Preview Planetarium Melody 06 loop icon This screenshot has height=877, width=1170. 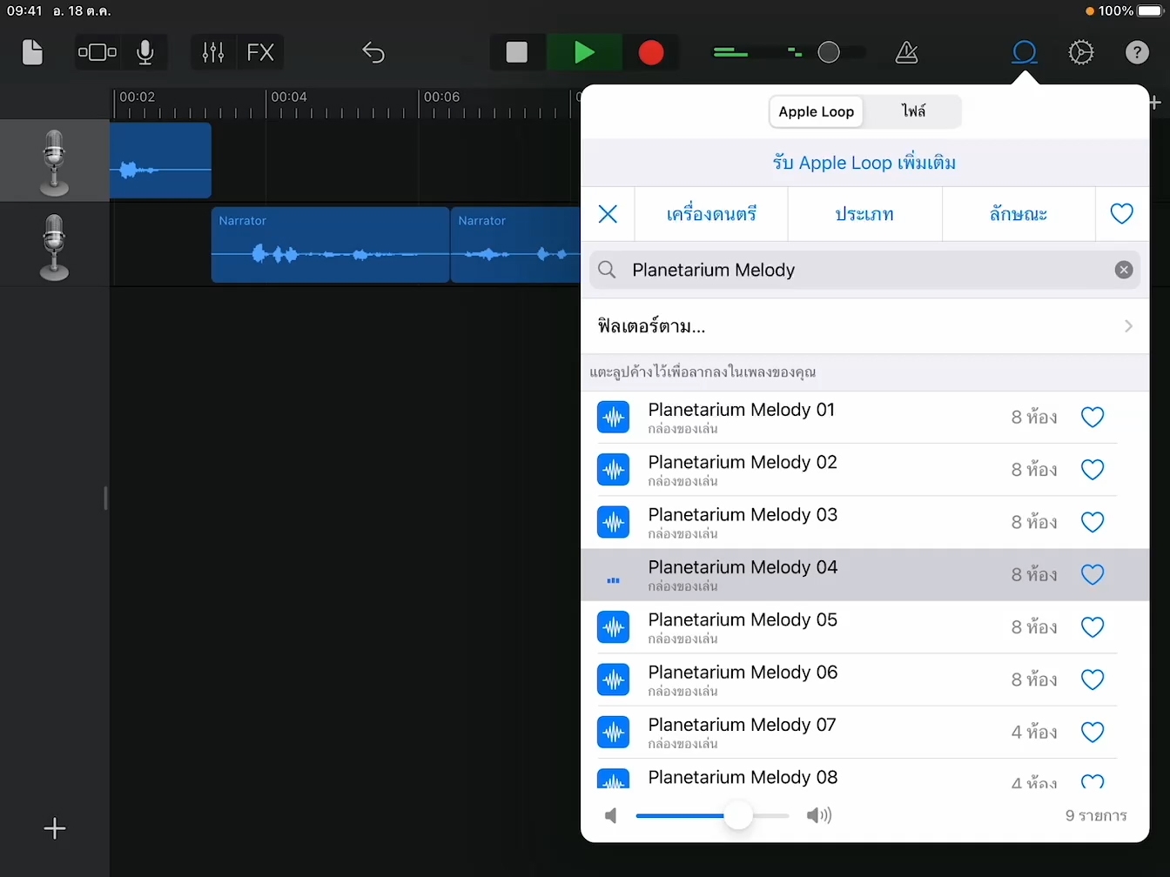[x=613, y=680]
